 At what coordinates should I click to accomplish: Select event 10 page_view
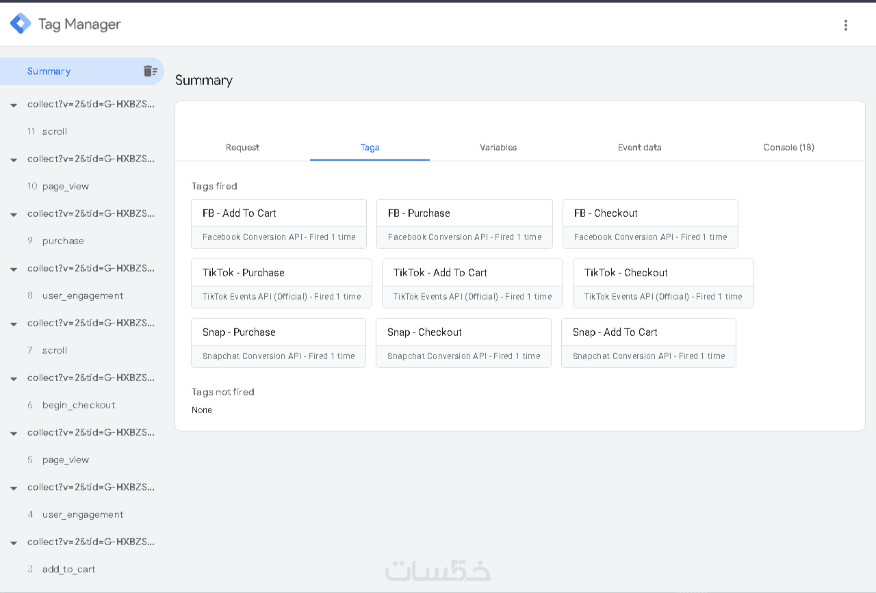click(x=82, y=186)
